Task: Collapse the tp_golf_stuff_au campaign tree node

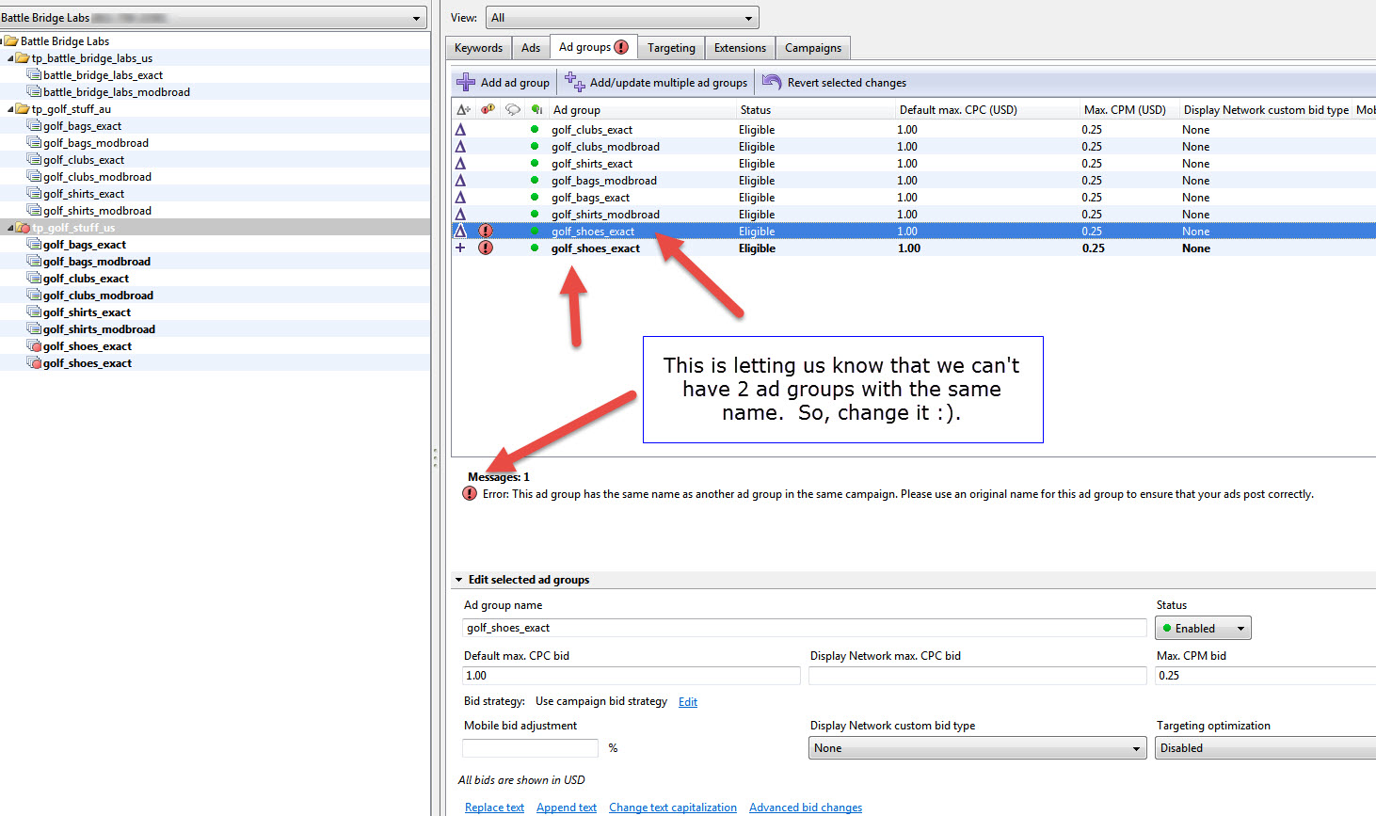Action: click(x=10, y=109)
